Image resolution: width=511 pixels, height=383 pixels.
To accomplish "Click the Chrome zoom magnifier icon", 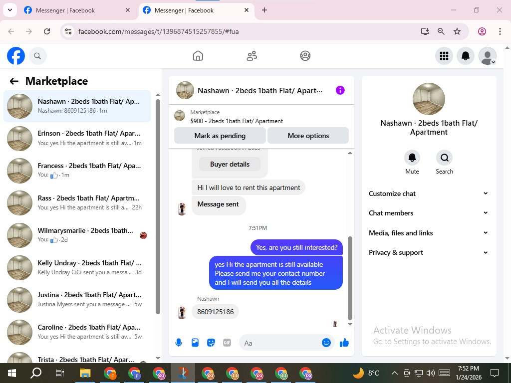I will pos(441,31).
